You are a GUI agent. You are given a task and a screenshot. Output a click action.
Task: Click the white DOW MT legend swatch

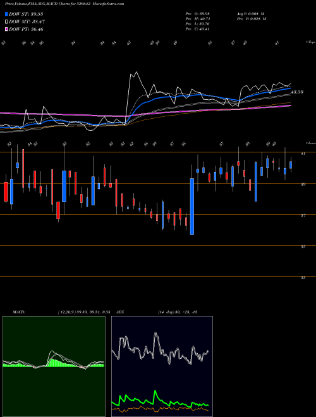pos(6,21)
